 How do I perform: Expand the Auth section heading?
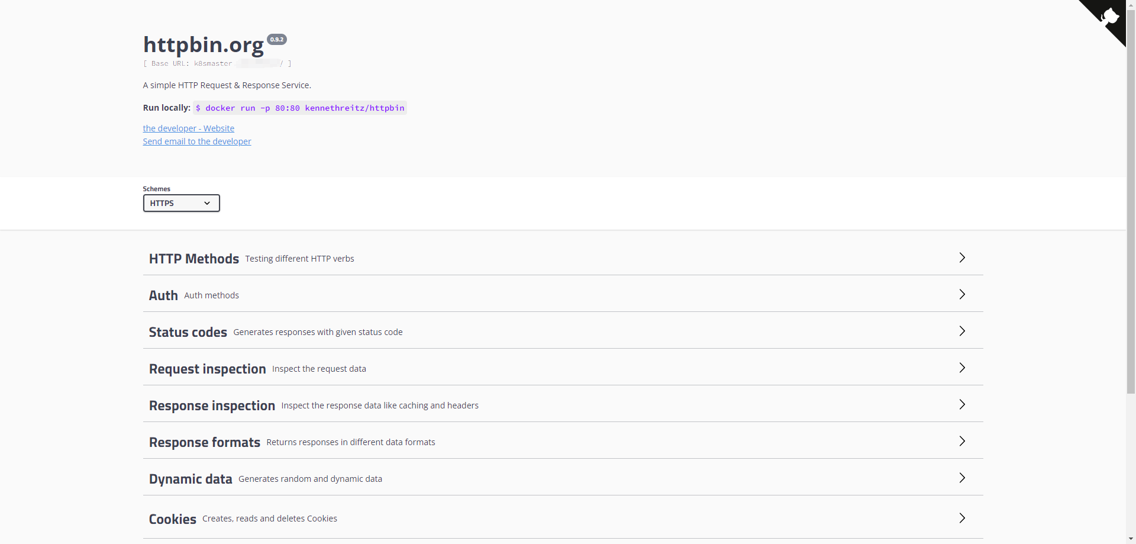click(x=163, y=295)
